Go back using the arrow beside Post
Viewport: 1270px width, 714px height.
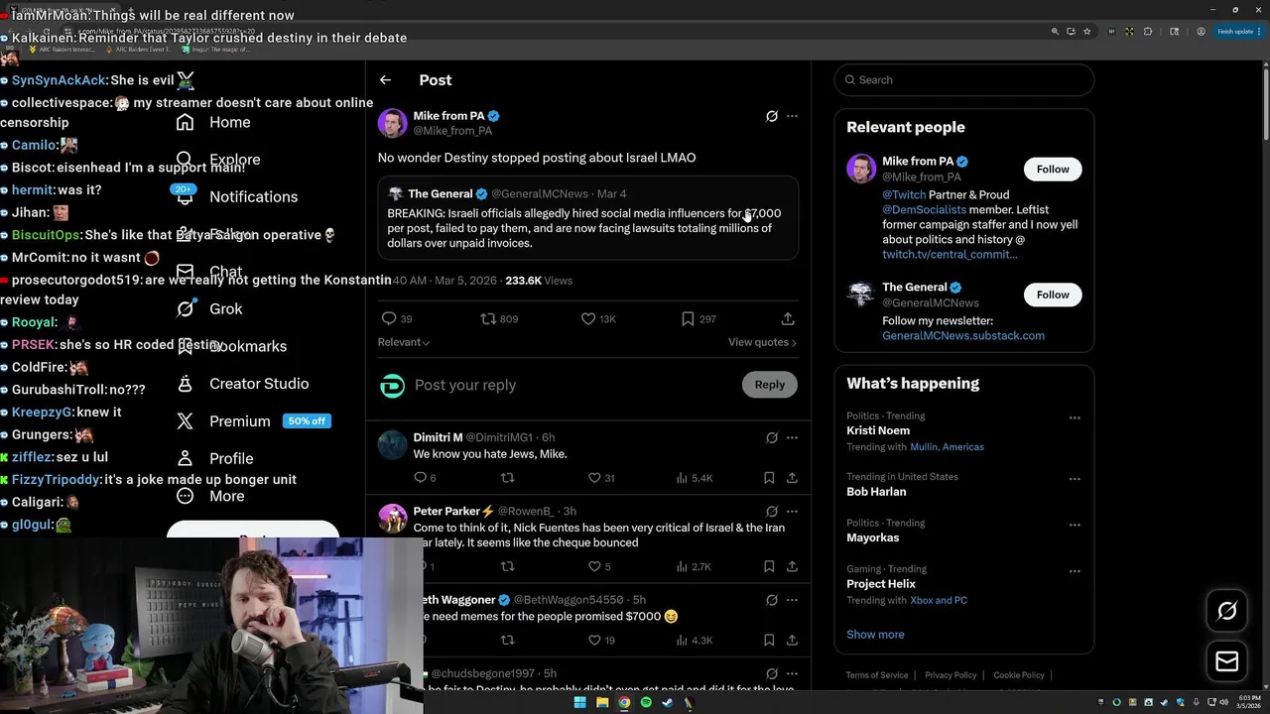pyautogui.click(x=385, y=80)
